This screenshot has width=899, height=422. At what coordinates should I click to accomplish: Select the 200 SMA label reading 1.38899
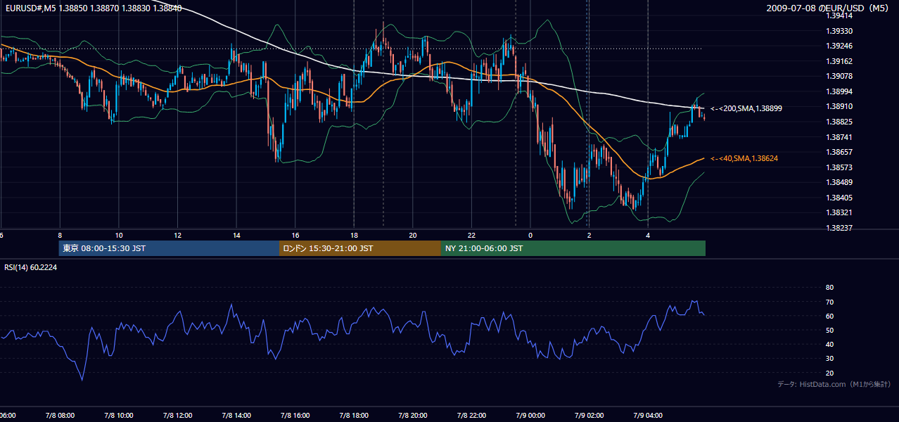(746, 108)
